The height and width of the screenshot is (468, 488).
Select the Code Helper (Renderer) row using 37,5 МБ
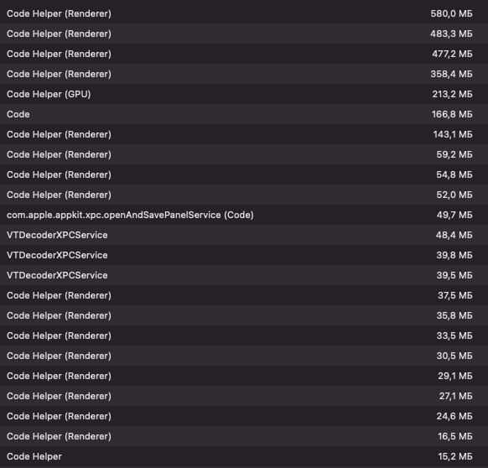click(244, 295)
